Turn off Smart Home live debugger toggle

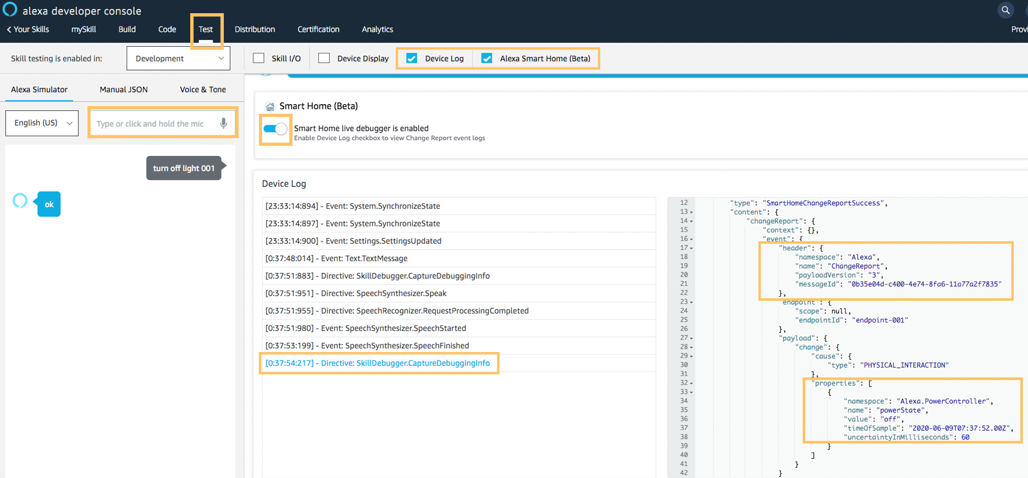point(275,129)
